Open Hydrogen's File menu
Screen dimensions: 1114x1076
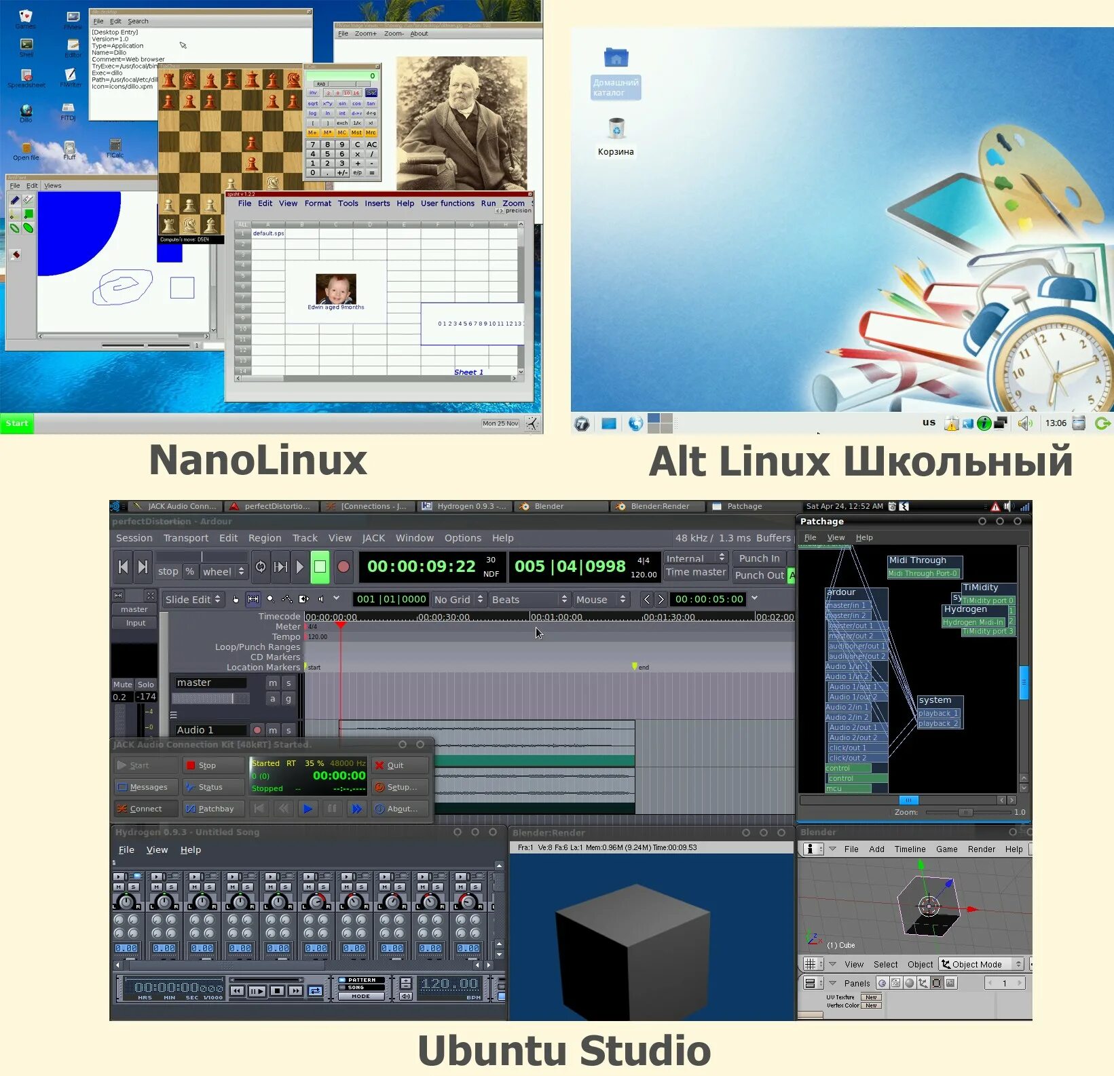(126, 849)
